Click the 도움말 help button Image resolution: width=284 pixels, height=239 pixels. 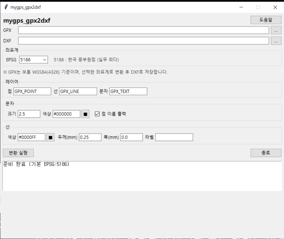tap(266, 20)
